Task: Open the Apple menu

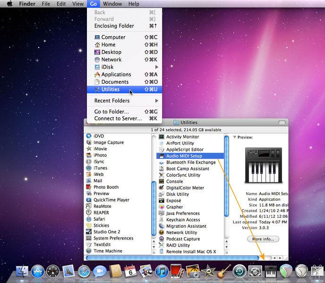Action: 9,4
